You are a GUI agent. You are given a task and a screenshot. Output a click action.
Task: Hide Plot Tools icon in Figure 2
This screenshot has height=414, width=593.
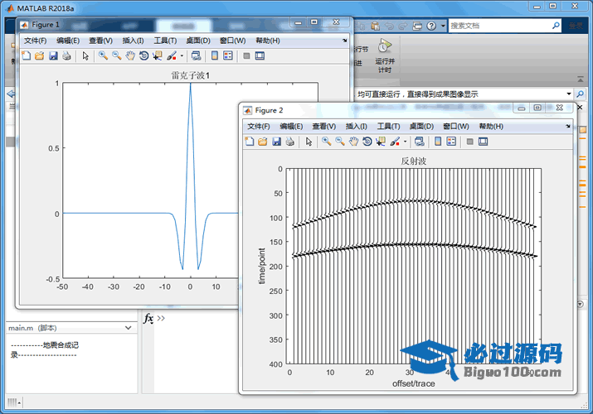pyautogui.click(x=469, y=142)
